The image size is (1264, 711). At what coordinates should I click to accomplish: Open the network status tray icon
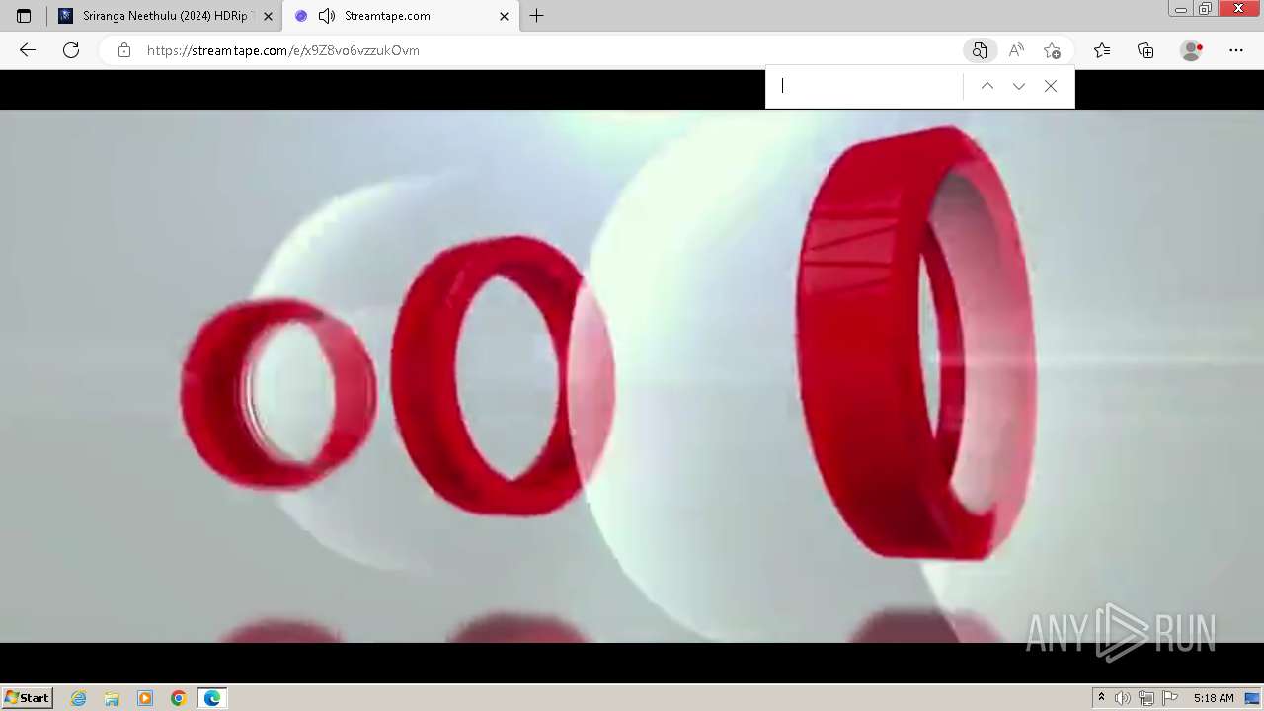[1146, 698]
